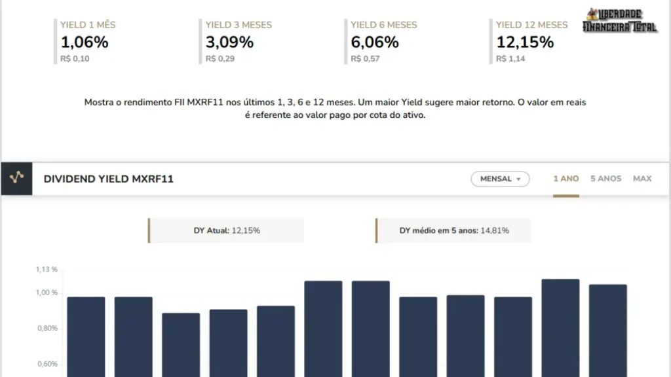Select the R$ 1,14 value
The height and width of the screenshot is (377, 671).
[x=510, y=58]
